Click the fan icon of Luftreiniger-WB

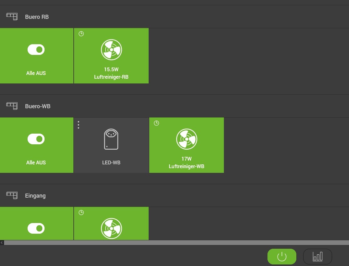tap(187, 139)
